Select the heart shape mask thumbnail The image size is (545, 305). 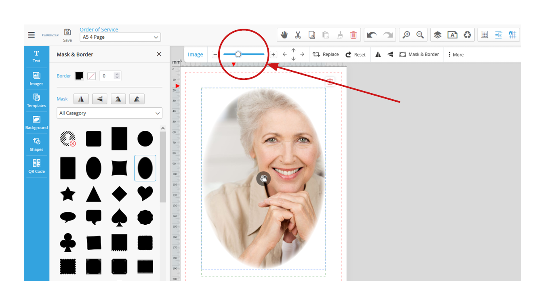coord(145,194)
